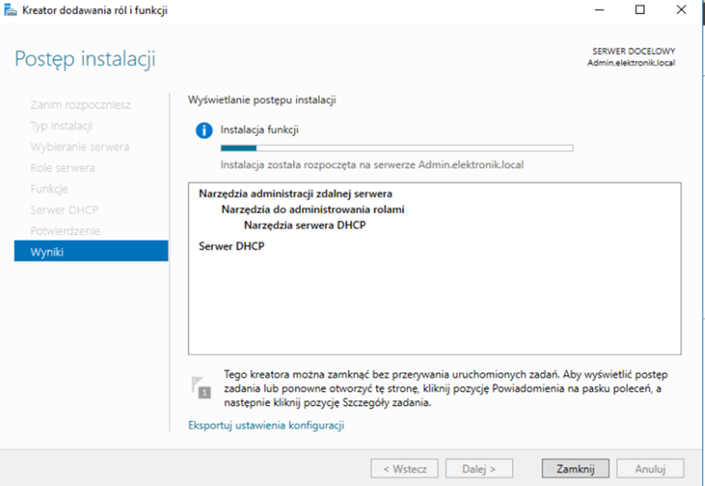Image resolution: width=705 pixels, height=486 pixels.
Task: Click the notification flag icon
Action: click(x=200, y=386)
